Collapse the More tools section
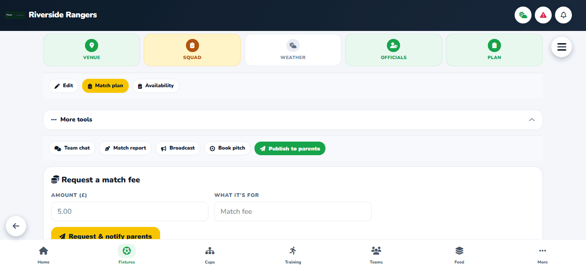Image resolution: width=586 pixels, height=271 pixels. [293, 120]
